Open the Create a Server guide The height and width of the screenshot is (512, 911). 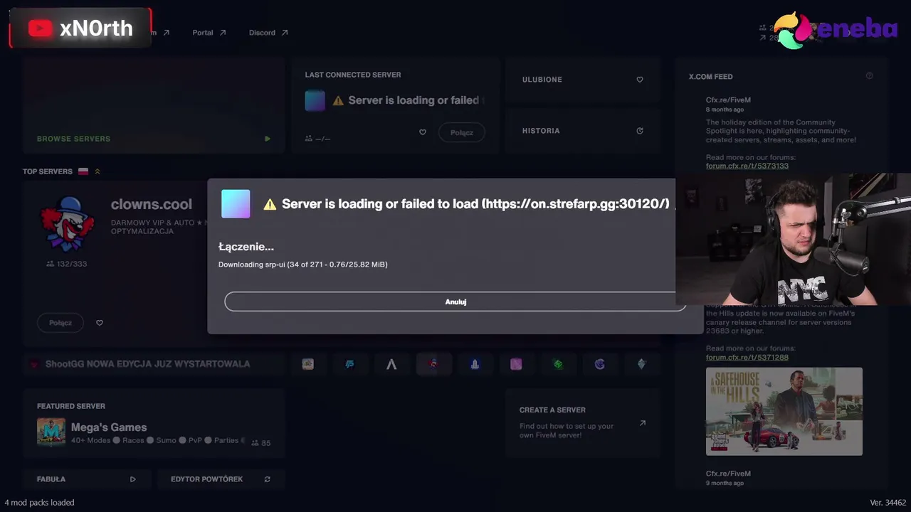tap(583, 422)
